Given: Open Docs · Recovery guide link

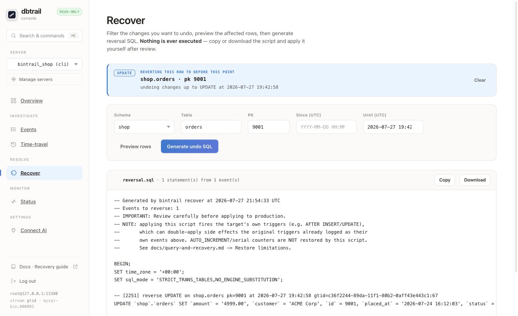Looking at the screenshot, I should click(44, 266).
